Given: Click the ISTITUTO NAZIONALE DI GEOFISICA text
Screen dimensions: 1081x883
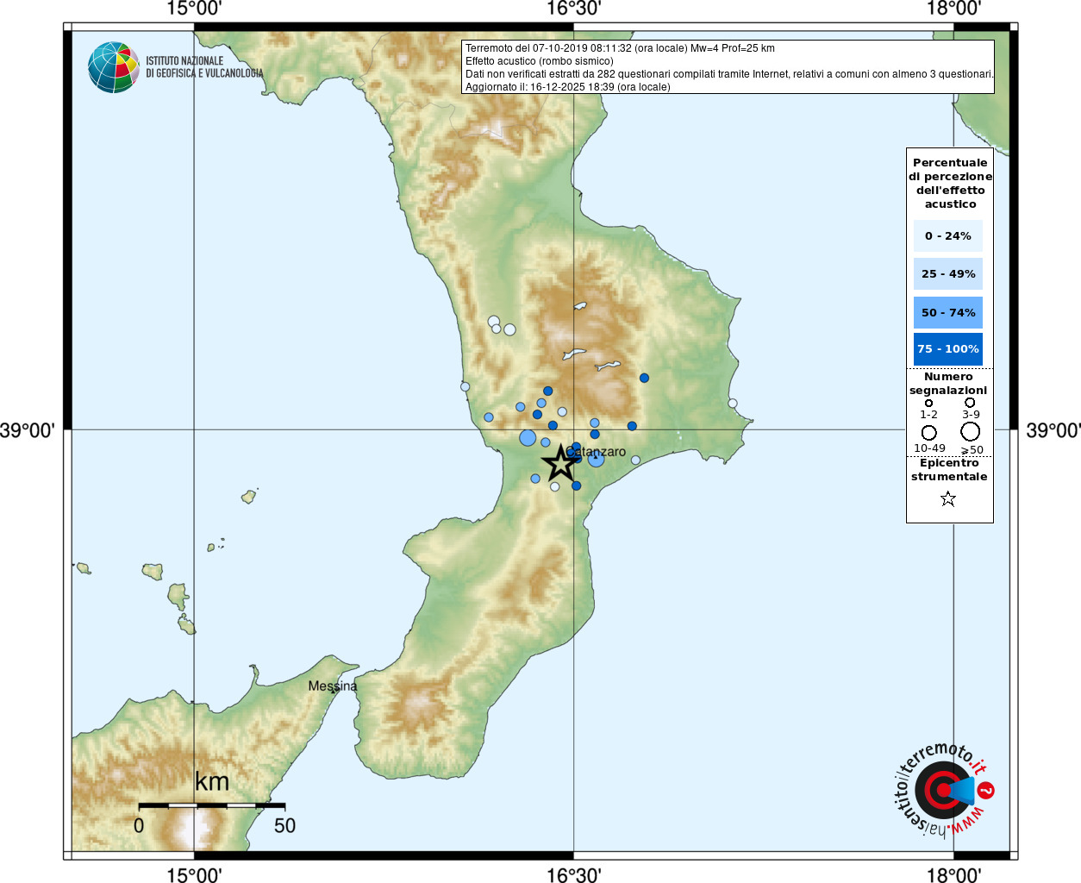Looking at the screenshot, I should (204, 67).
